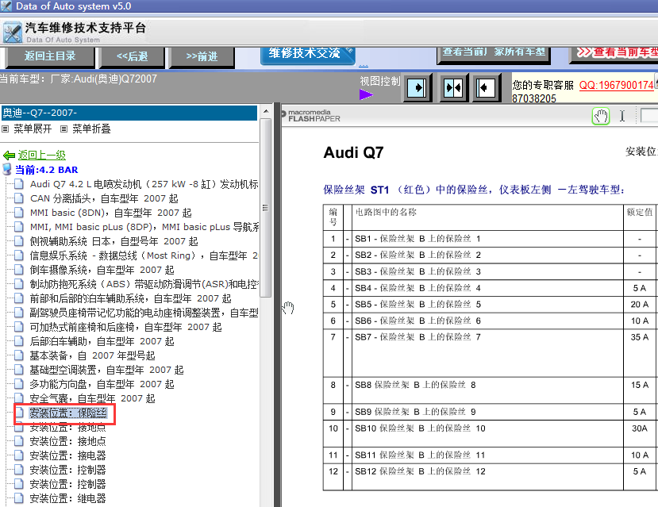
Task: Open 多功能方向盘 document
Action: point(102,384)
